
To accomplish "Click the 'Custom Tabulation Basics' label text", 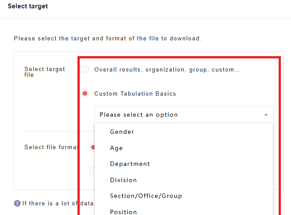I will [x=135, y=93].
